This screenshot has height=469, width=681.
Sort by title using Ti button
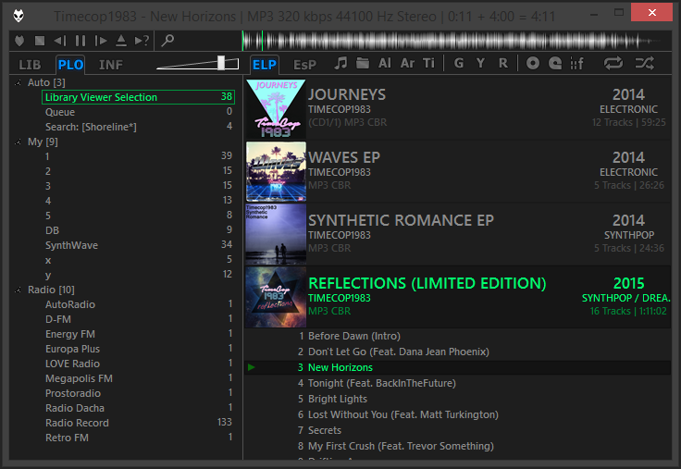coord(428,64)
